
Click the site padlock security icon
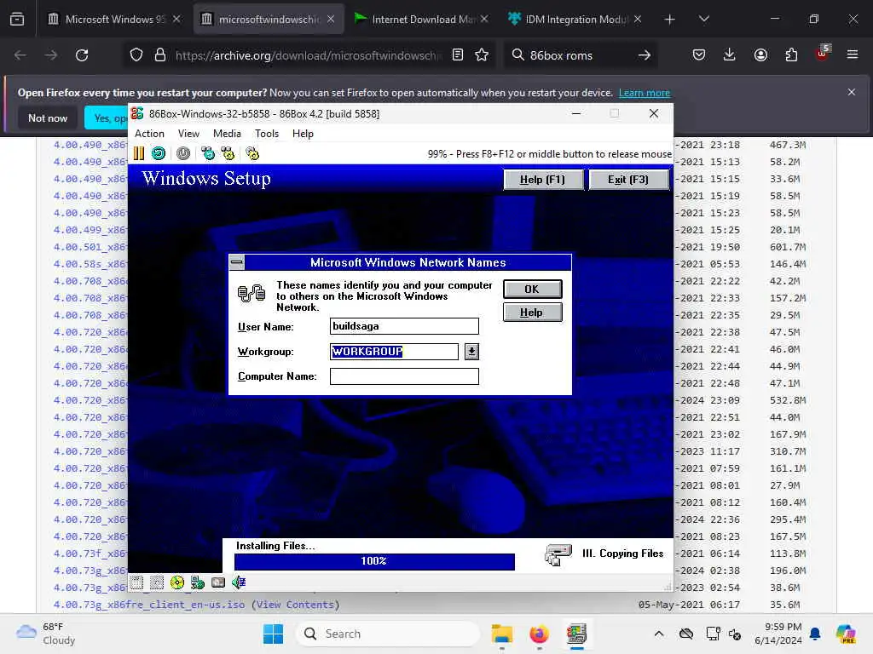pos(160,55)
